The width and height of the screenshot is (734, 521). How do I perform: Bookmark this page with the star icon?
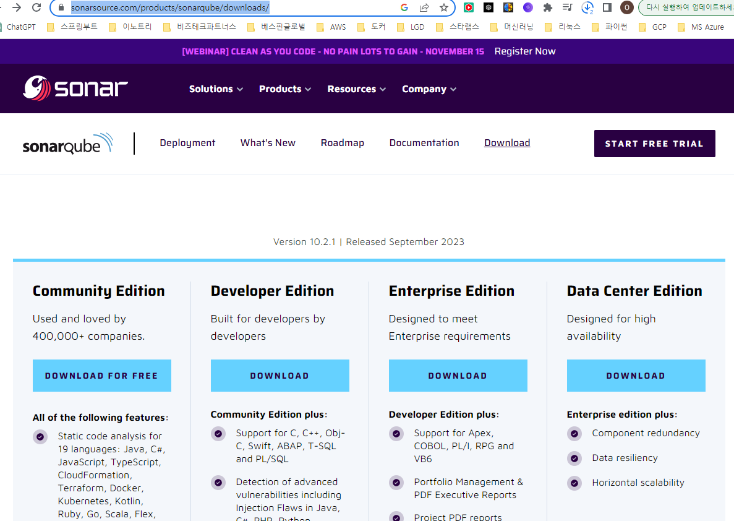coord(444,7)
